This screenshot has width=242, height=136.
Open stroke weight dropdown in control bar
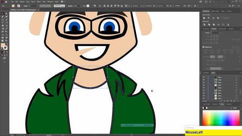click(x=37, y=6)
